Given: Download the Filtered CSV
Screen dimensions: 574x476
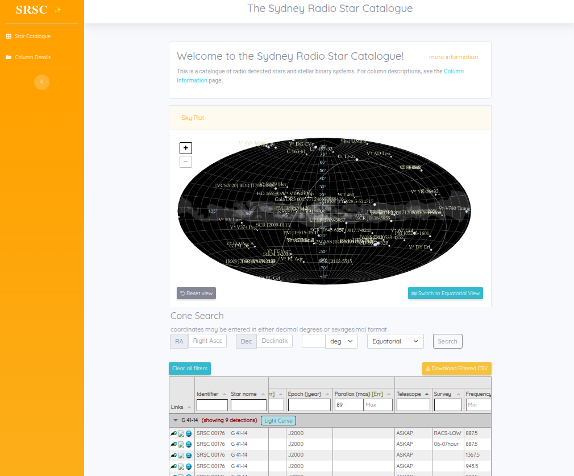Looking at the screenshot, I should coord(456,369).
